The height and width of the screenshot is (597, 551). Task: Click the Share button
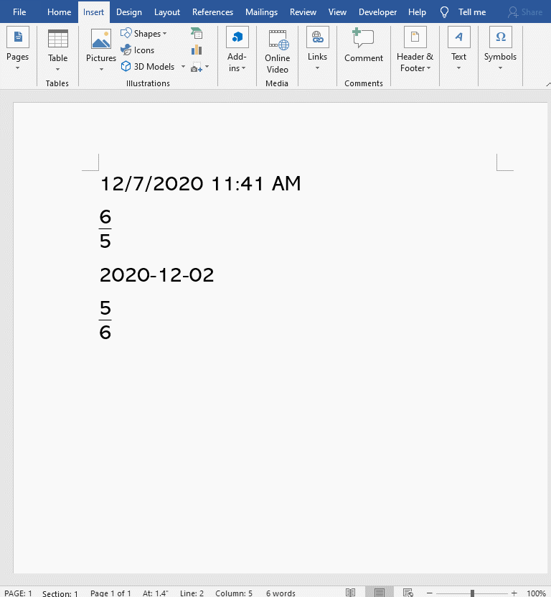(x=525, y=12)
